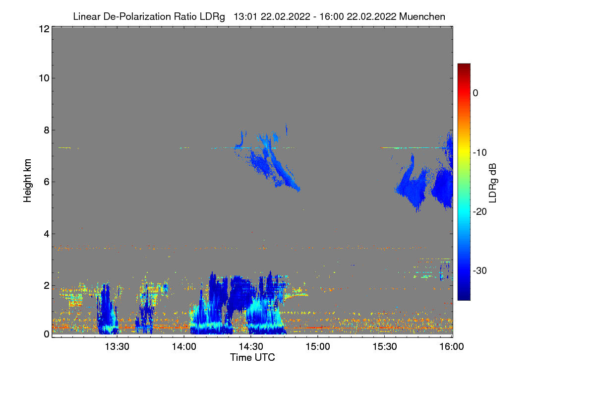The height and width of the screenshot is (397, 595).
Task: Click the colorbar tick label '0'
Action: pyautogui.click(x=476, y=93)
